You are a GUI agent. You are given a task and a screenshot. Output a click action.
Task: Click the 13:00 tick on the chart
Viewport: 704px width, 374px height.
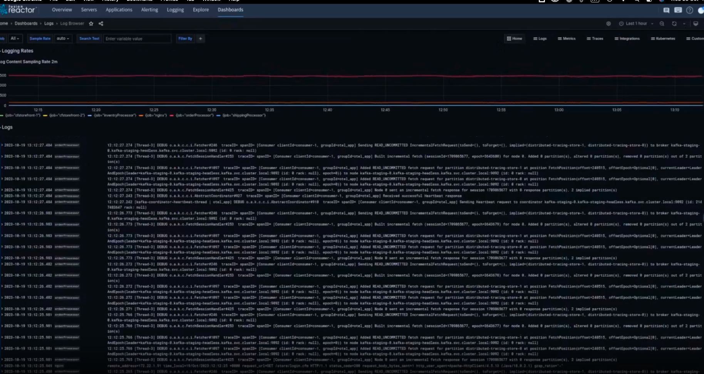click(559, 110)
